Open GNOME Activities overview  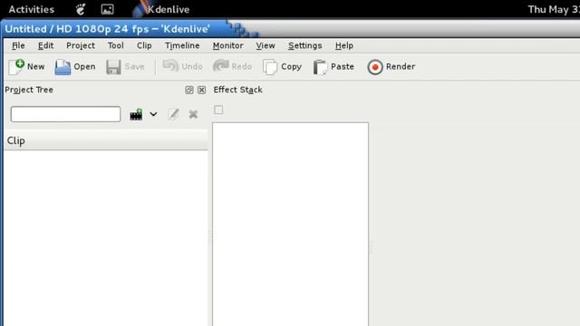pos(32,9)
